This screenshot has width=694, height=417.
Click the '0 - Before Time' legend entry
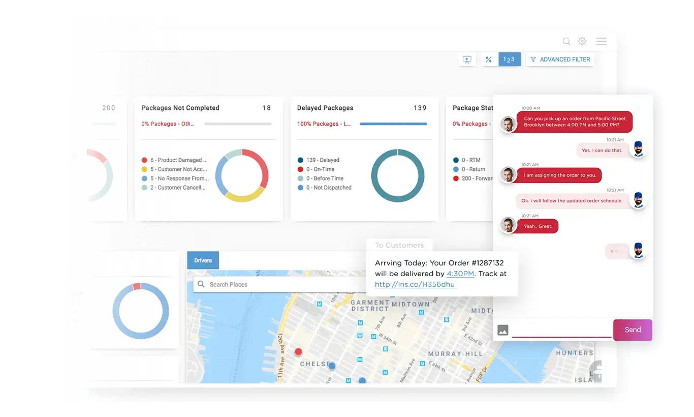[x=321, y=178]
